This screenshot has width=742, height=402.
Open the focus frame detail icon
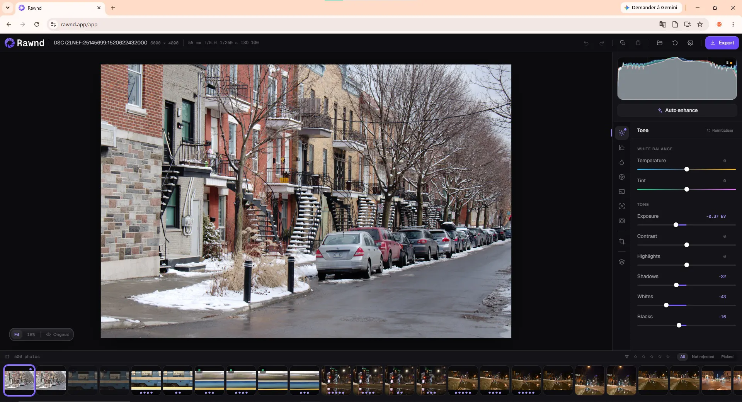coord(622,206)
